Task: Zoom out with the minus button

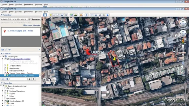Action: 183,63
